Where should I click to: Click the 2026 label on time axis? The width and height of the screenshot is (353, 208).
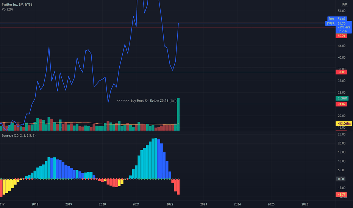[305, 204]
